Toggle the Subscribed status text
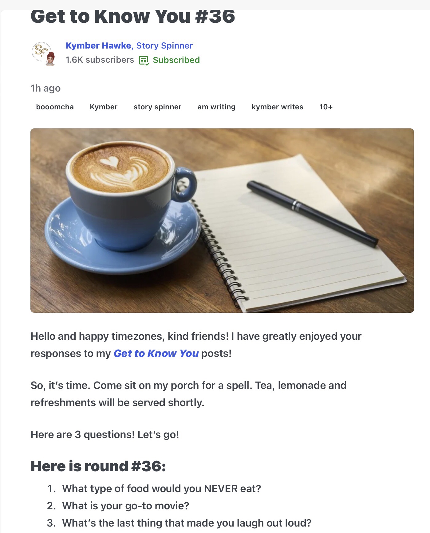Viewport: 430px width, 533px height. click(176, 60)
